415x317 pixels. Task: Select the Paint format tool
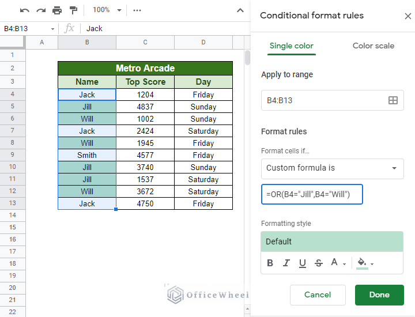click(x=73, y=10)
